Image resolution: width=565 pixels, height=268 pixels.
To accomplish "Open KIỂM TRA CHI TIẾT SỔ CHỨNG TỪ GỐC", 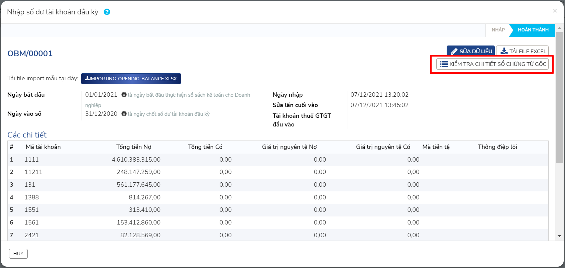I will click(x=492, y=64).
